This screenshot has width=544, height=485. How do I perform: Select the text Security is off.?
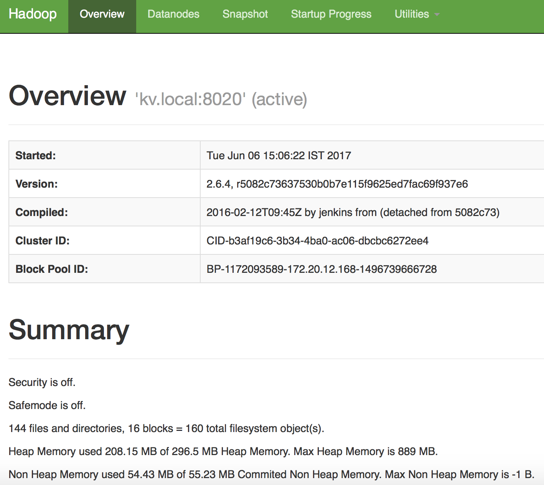(42, 382)
